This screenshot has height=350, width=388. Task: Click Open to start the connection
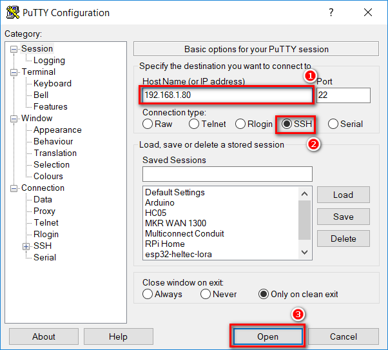point(267,336)
